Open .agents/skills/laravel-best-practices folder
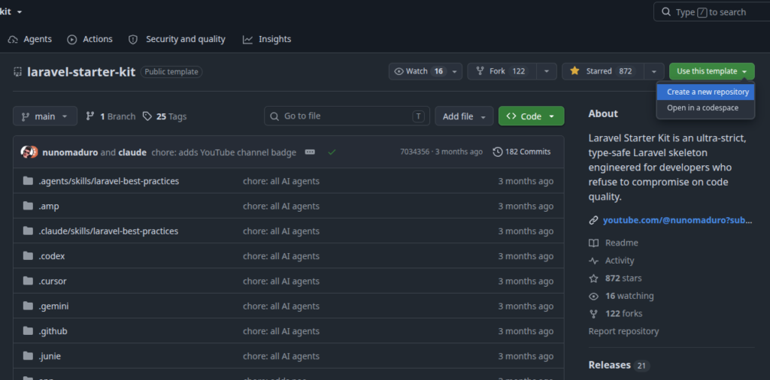 pyautogui.click(x=108, y=181)
